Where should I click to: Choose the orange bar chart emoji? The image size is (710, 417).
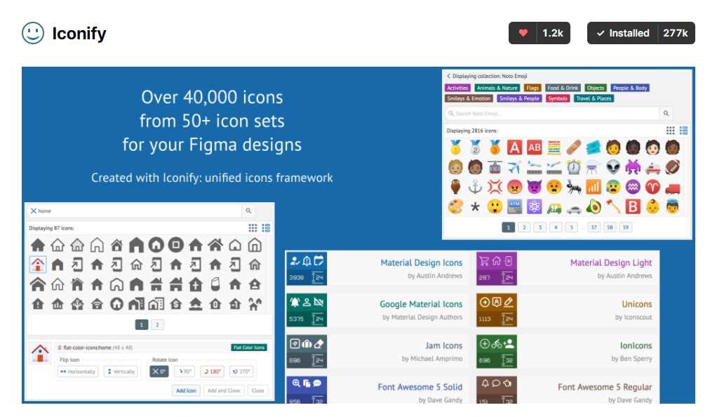(x=593, y=187)
